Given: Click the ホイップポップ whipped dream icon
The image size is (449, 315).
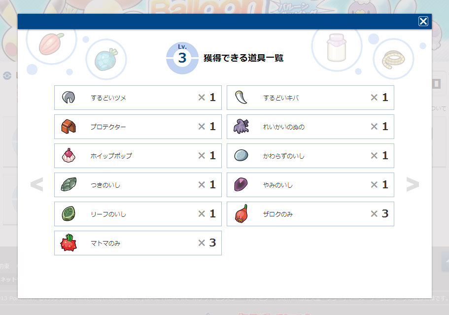Looking at the screenshot, I should coord(69,155).
